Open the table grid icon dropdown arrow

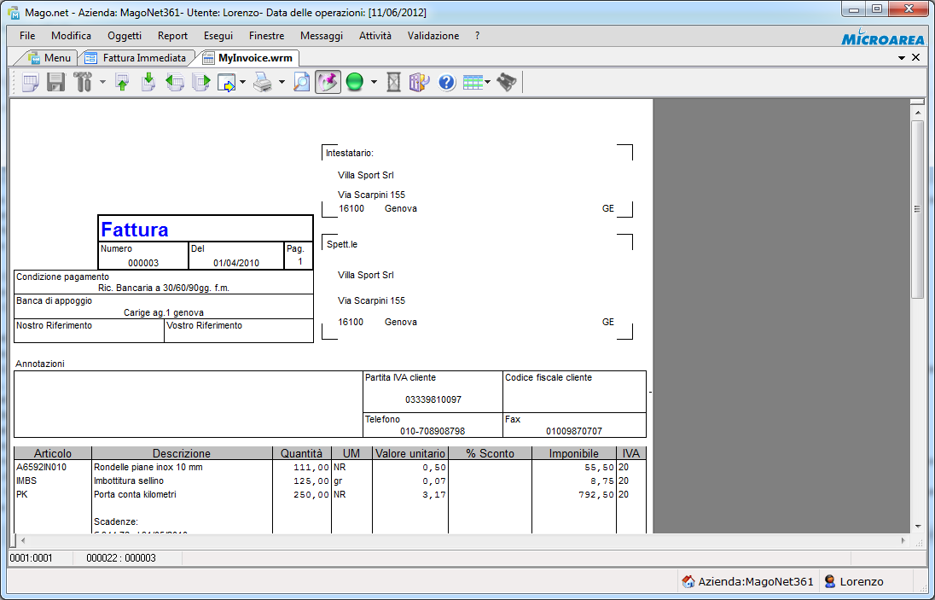[x=488, y=83]
